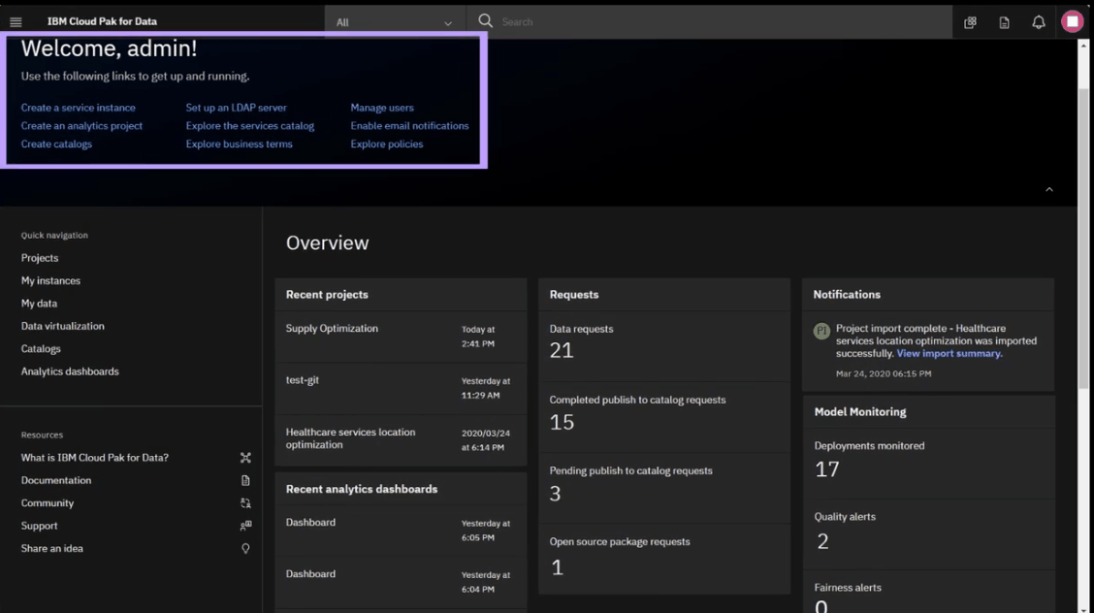Go to Data virtualization in quick navigation
The width and height of the screenshot is (1094, 613).
pos(63,326)
